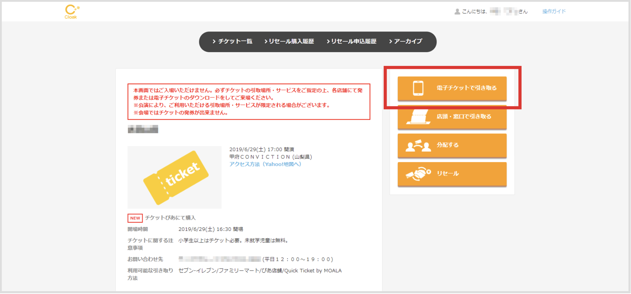Click the Cloak logo
Screen dimensions: 631x294
[71, 12]
